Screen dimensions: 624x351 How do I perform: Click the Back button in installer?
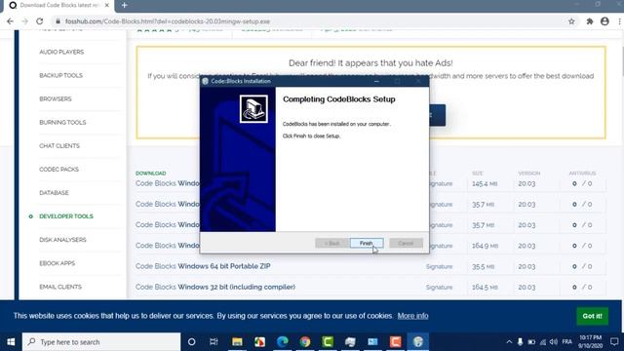[x=331, y=243]
